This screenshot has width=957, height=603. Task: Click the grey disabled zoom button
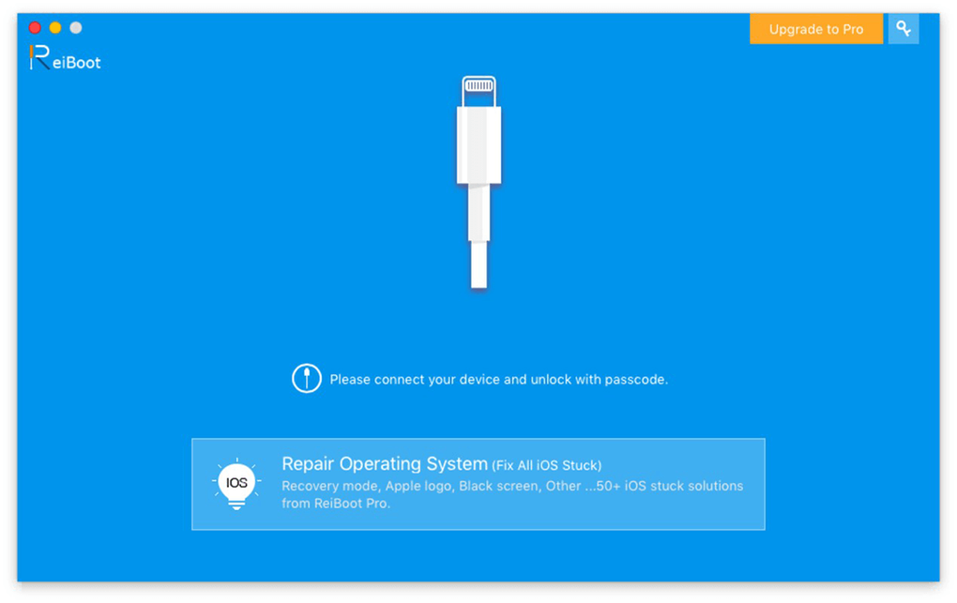[x=76, y=27]
